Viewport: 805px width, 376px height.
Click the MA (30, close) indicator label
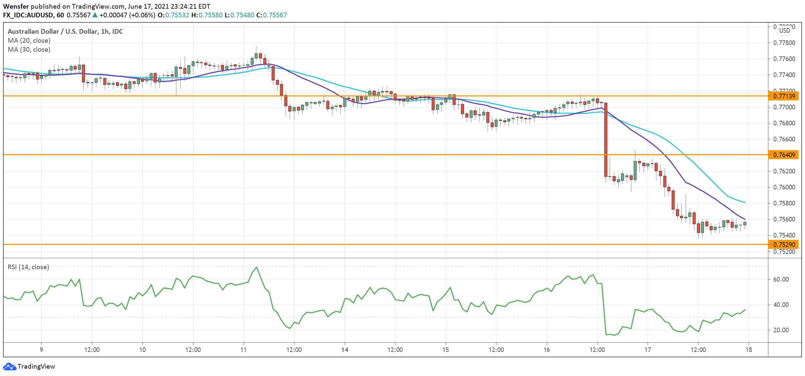[29, 49]
